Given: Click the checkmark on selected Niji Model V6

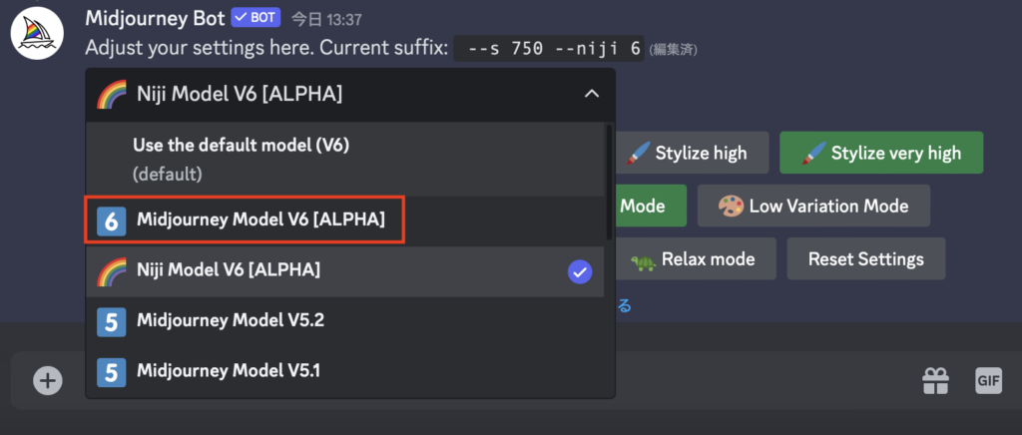Looking at the screenshot, I should click(580, 272).
